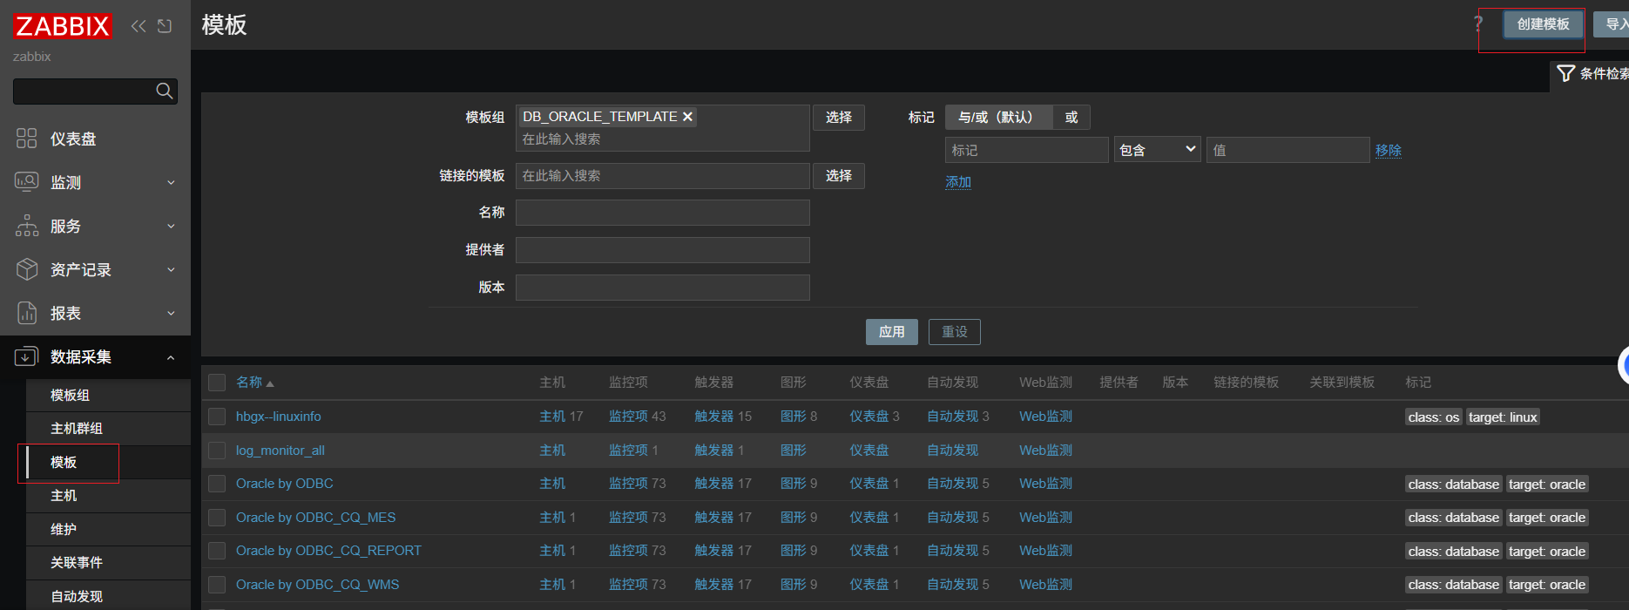Click the sidebar search magnifier icon
The image size is (1629, 610).
pos(164,91)
